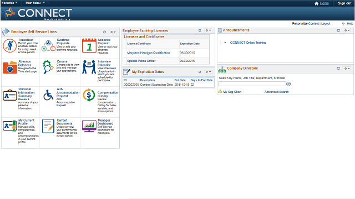Image resolution: width=355 pixels, height=199 pixels.
Task: Open the Compensation History dollar icon
Action: (x=89, y=95)
